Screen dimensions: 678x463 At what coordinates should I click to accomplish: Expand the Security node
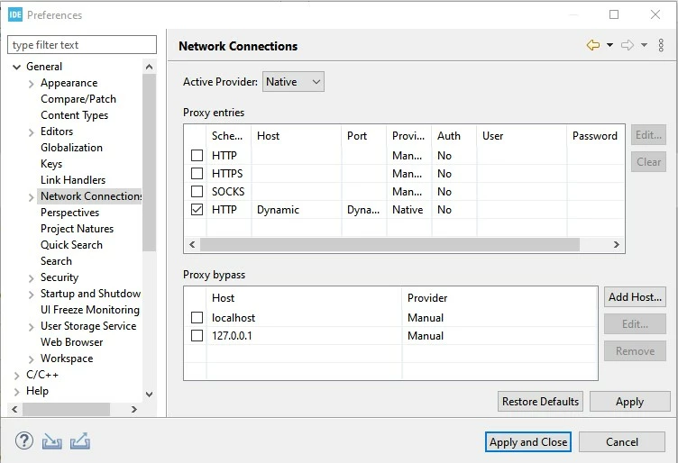32,278
